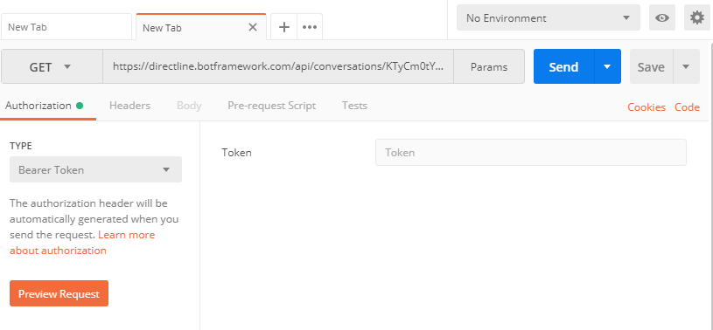Open the Bearer Token type dropdown
This screenshot has height=330, width=713.
coord(95,169)
